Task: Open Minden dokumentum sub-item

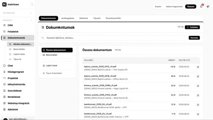Action: (21, 44)
